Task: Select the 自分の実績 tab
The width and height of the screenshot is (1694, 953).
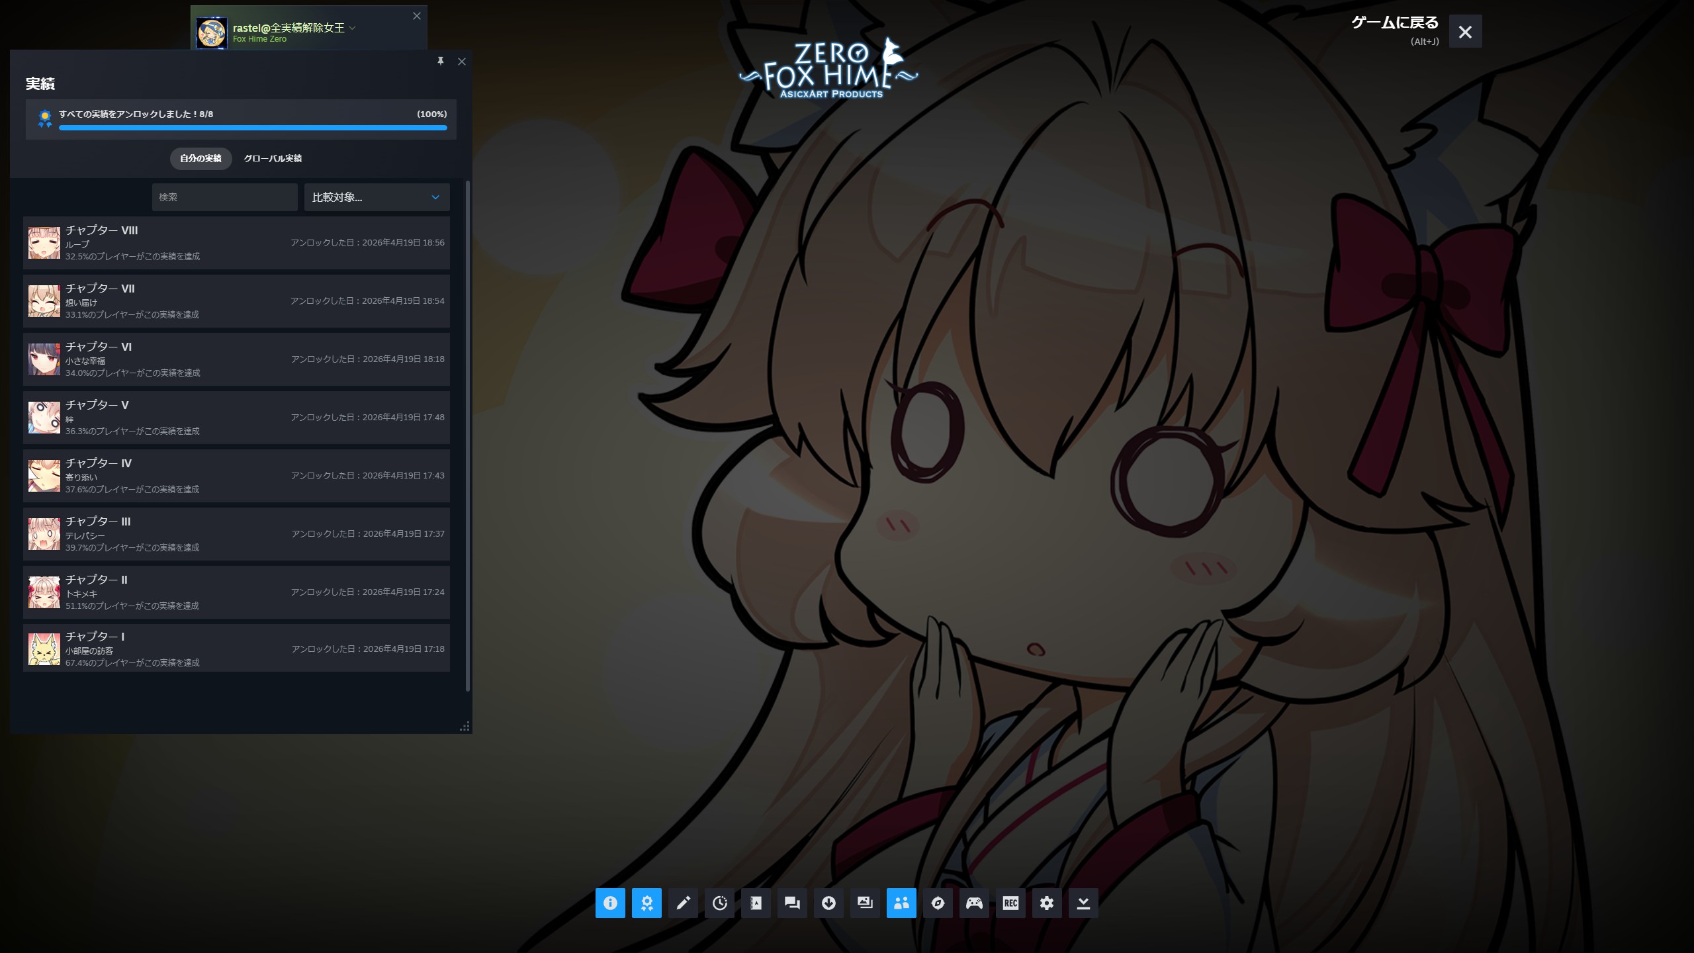Action: tap(201, 158)
